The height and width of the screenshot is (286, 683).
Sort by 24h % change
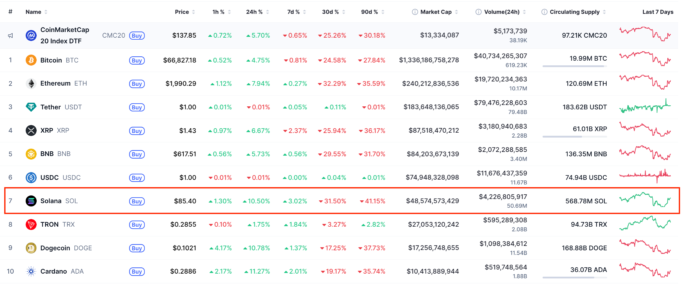254,12
